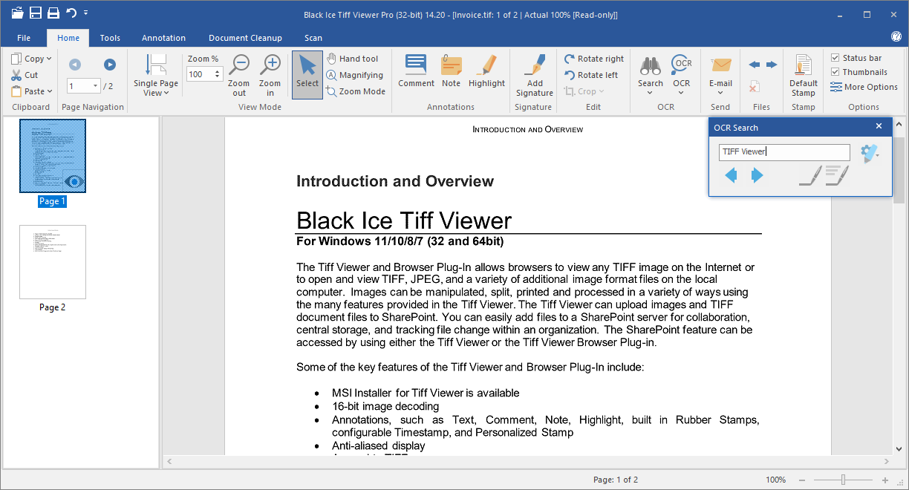Click Add Signature button
Image resolution: width=909 pixels, height=490 pixels.
pyautogui.click(x=535, y=75)
